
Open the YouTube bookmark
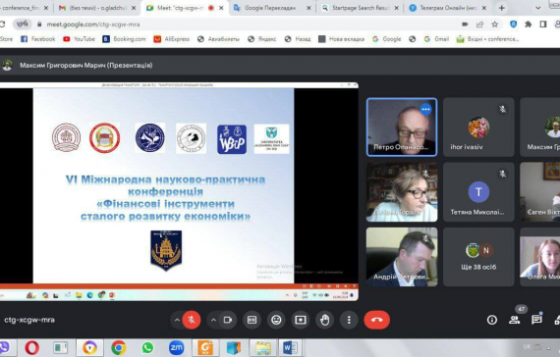[x=80, y=39]
